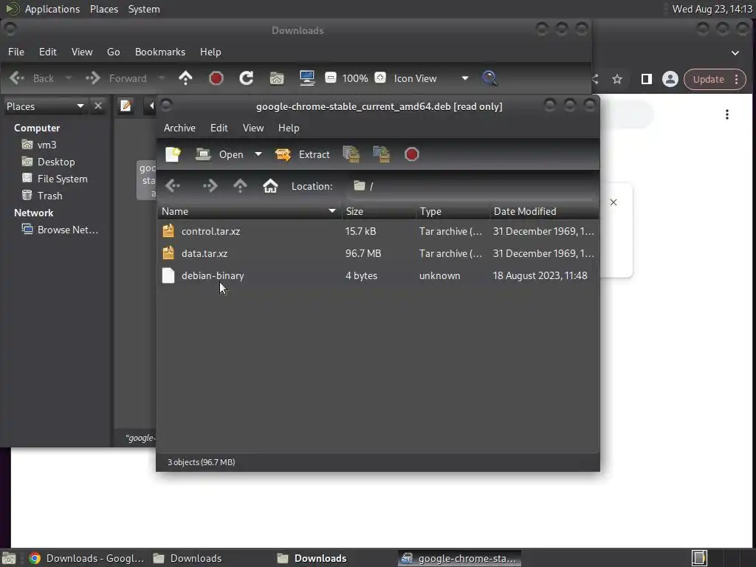756x567 pixels.
Task: Zoom out file manager view
Action: [330, 78]
